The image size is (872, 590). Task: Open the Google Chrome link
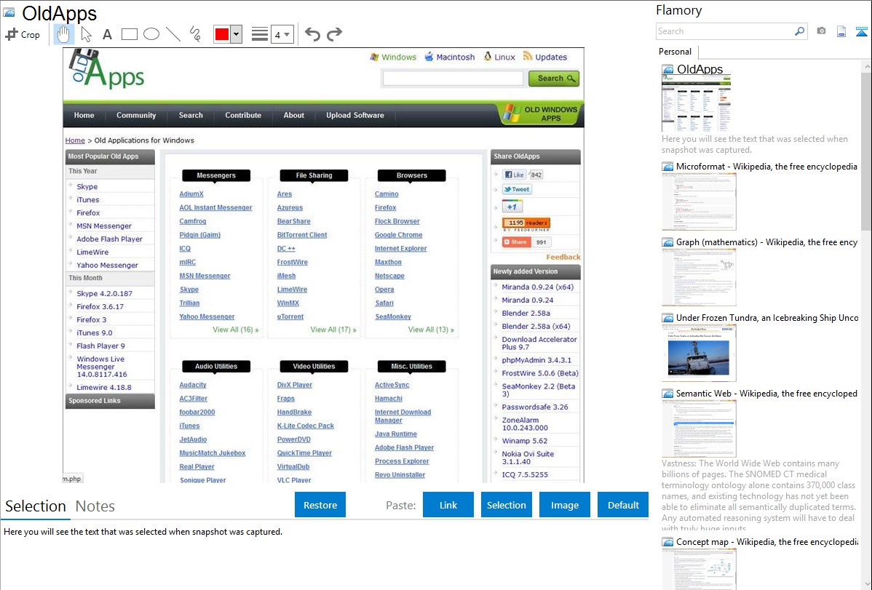398,235
